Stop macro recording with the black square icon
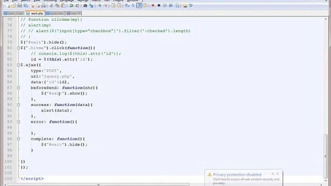This screenshot has height=186, width=331. click(159, 6)
